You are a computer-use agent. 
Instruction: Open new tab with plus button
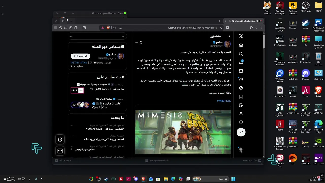(219, 21)
